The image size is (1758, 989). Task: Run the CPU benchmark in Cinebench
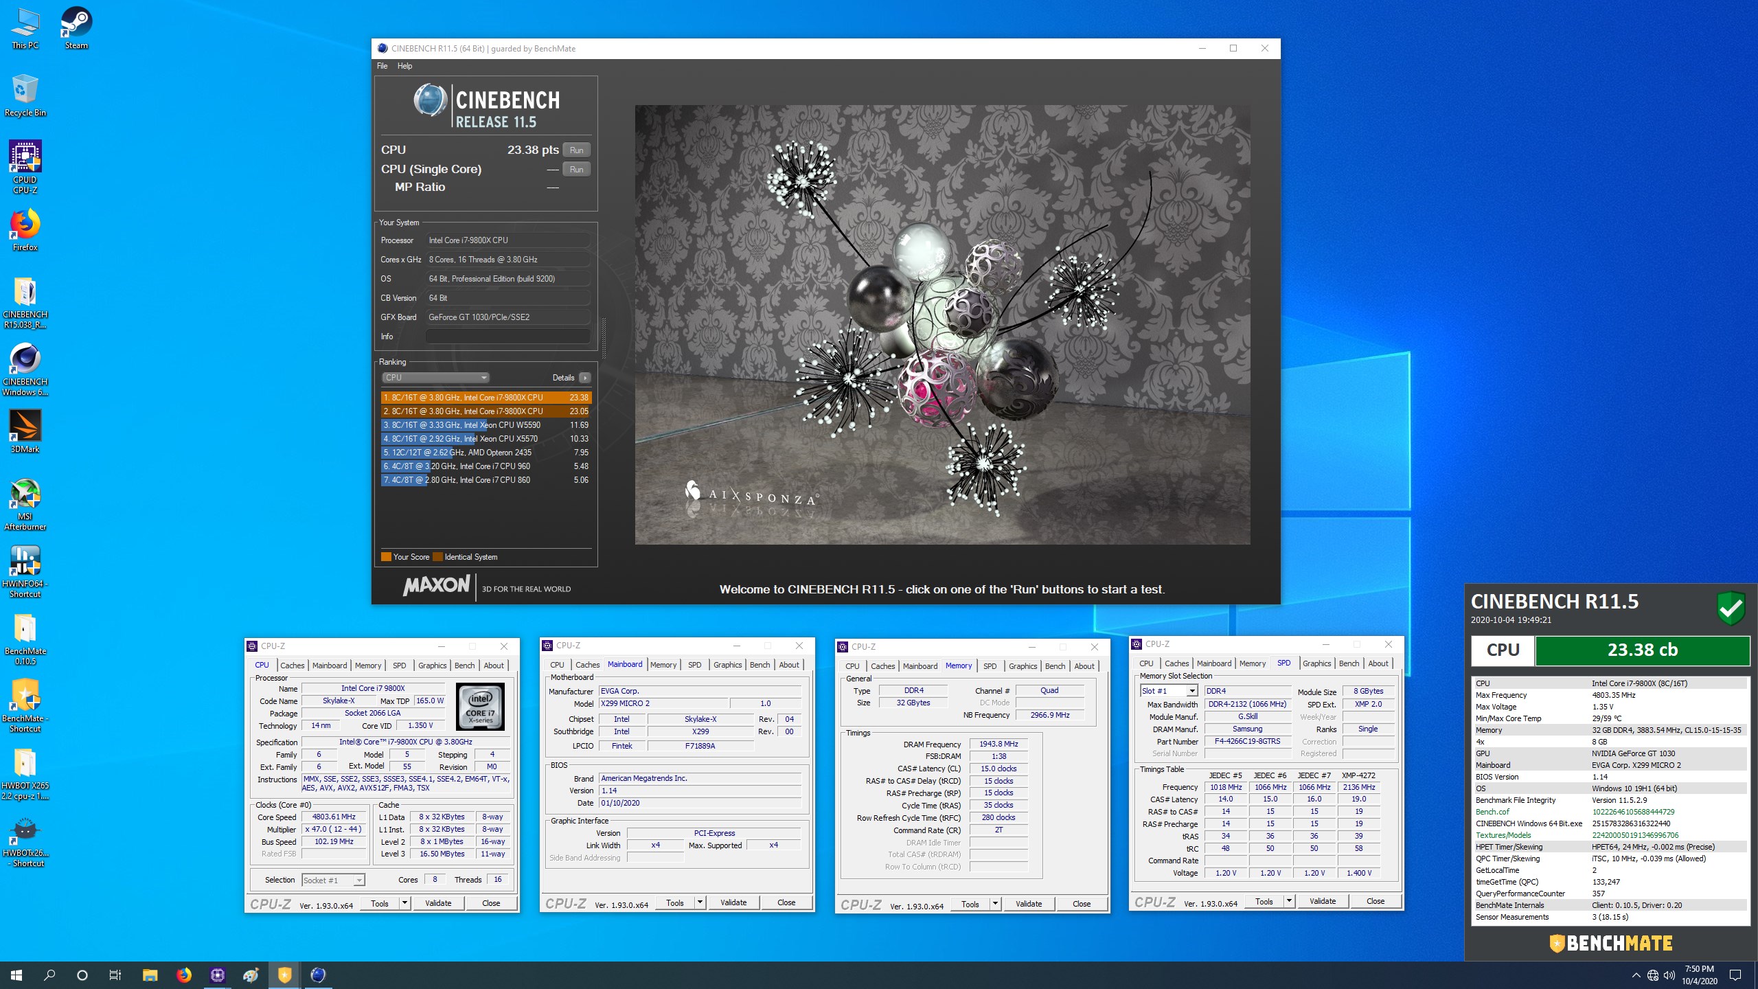click(x=577, y=150)
